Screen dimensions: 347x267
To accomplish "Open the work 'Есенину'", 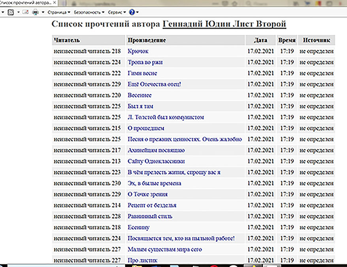I will tap(139, 228).
